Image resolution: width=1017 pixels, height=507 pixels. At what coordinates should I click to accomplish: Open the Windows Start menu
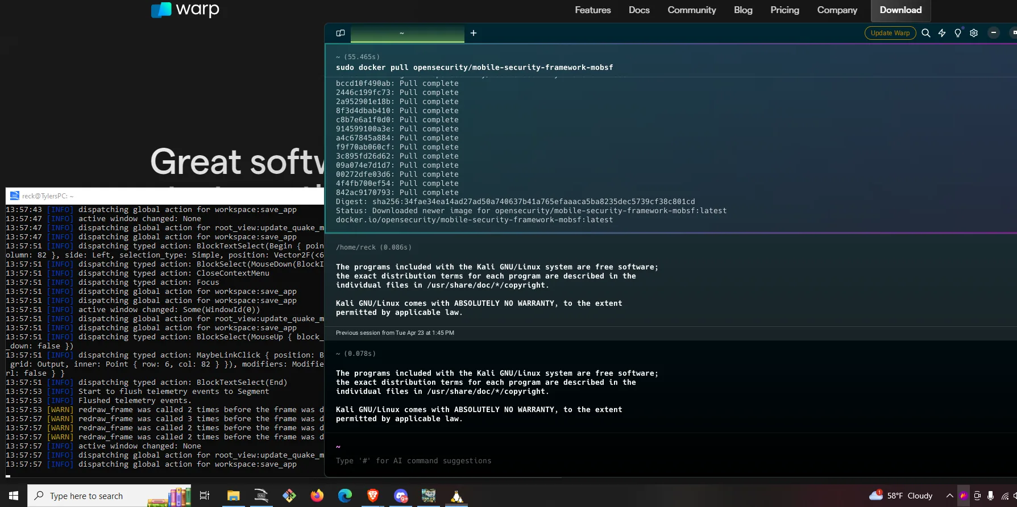(x=14, y=496)
